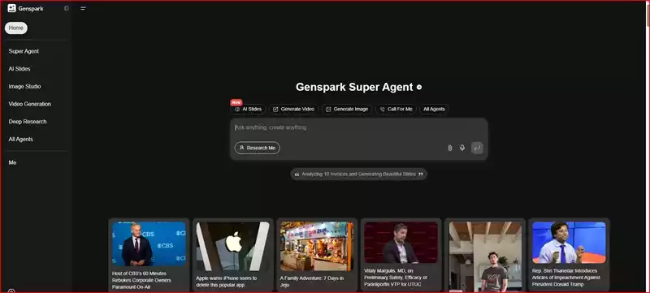The image size is (650, 293).
Task: Open Image Studio from the sidebar
Action: tap(24, 87)
